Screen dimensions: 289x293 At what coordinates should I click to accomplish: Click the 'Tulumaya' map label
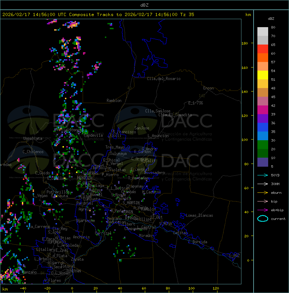tap(118, 153)
